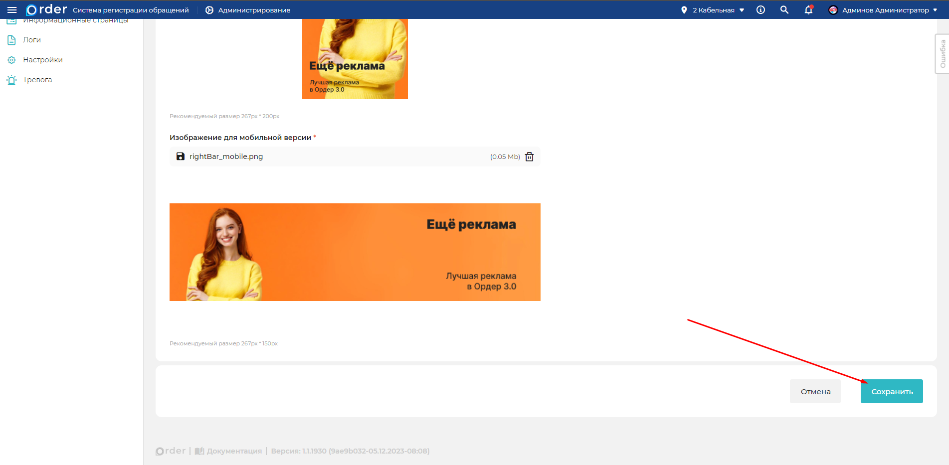
Task: Open the Тревога sidebar item
Action: [37, 80]
